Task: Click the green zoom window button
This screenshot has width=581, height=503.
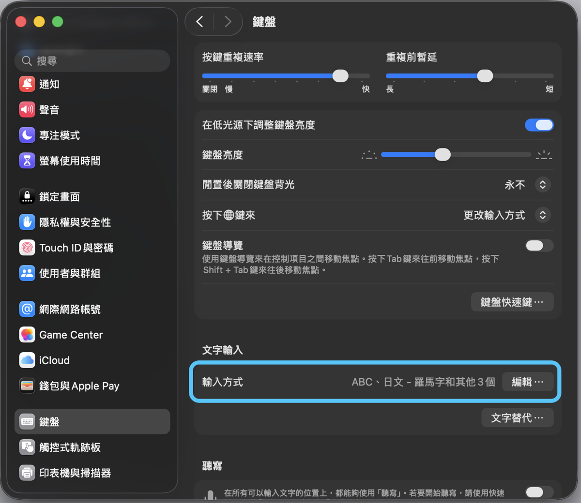Action: point(58,22)
